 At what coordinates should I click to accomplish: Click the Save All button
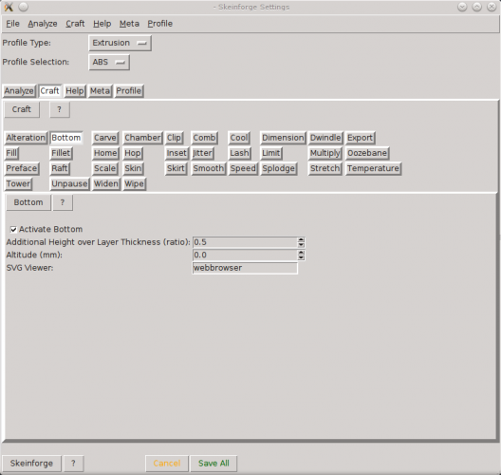tap(213, 464)
